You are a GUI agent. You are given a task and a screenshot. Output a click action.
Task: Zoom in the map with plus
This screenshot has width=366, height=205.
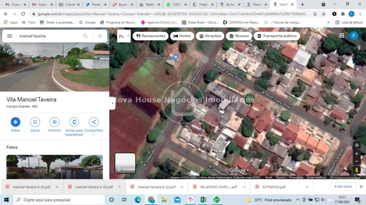(357, 154)
